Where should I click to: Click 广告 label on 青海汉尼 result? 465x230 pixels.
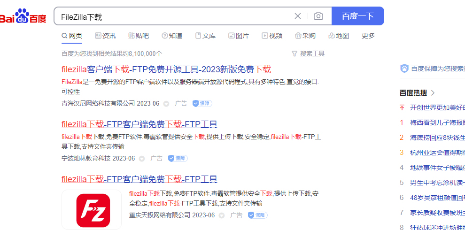point(181,103)
